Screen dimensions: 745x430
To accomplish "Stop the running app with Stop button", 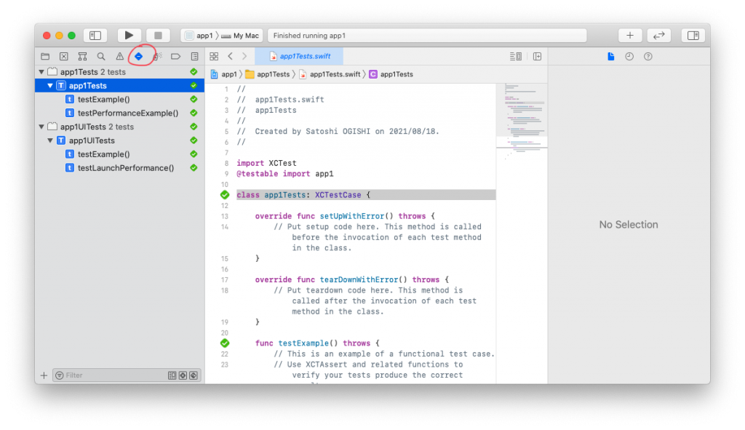I will (158, 35).
